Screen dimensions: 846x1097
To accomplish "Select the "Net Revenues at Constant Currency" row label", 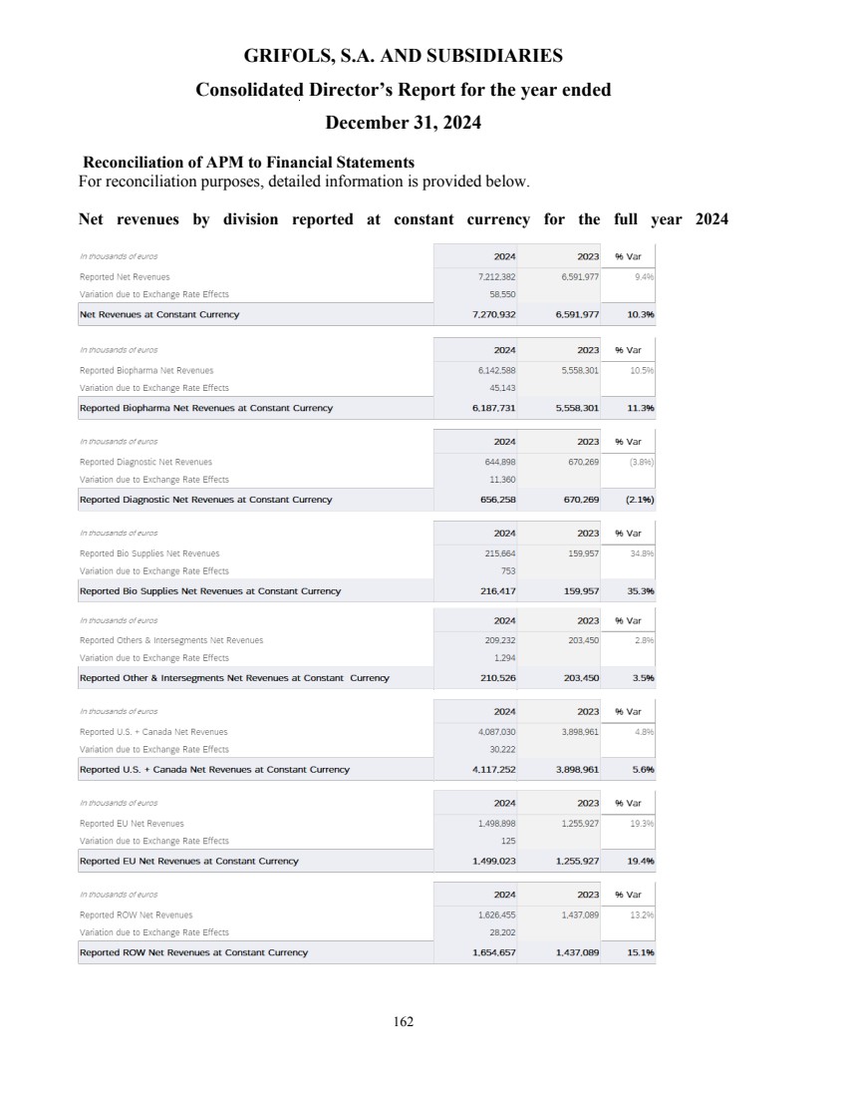I will pos(159,314).
